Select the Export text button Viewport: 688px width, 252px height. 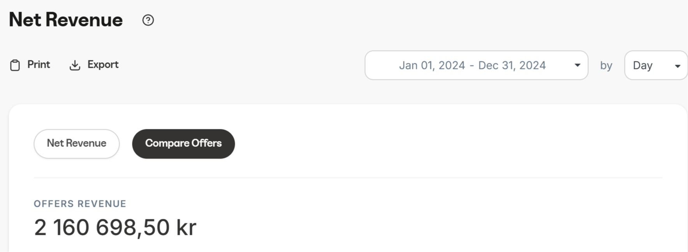click(103, 65)
